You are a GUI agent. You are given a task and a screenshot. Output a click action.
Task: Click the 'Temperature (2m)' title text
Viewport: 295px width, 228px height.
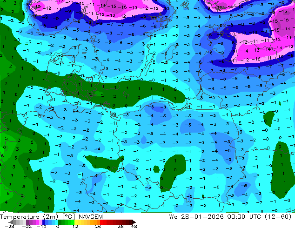29,217
